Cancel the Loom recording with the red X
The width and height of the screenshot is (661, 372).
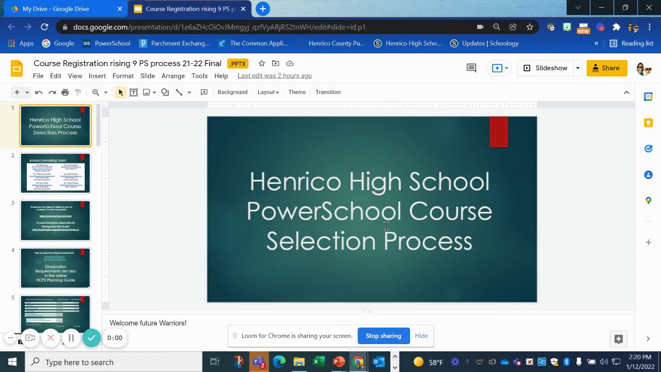click(x=51, y=338)
